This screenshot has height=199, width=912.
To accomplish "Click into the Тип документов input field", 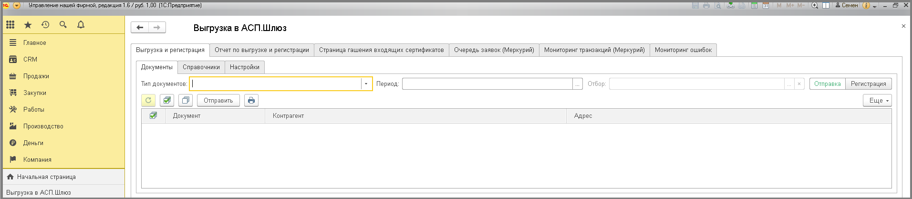I will coord(276,84).
